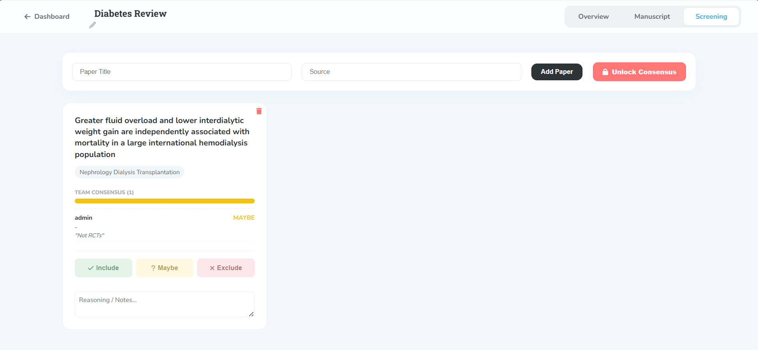Click the yellow Team Consensus progress bar

164,201
